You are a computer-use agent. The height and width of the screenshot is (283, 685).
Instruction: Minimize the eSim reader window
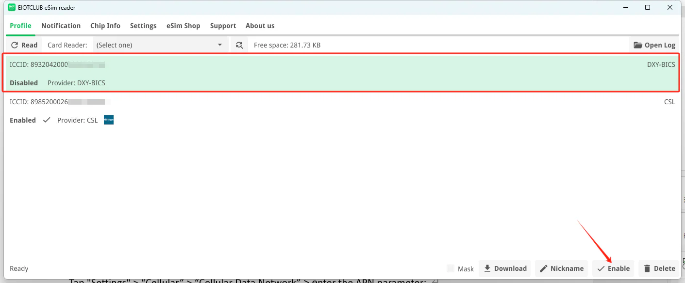[x=624, y=7]
